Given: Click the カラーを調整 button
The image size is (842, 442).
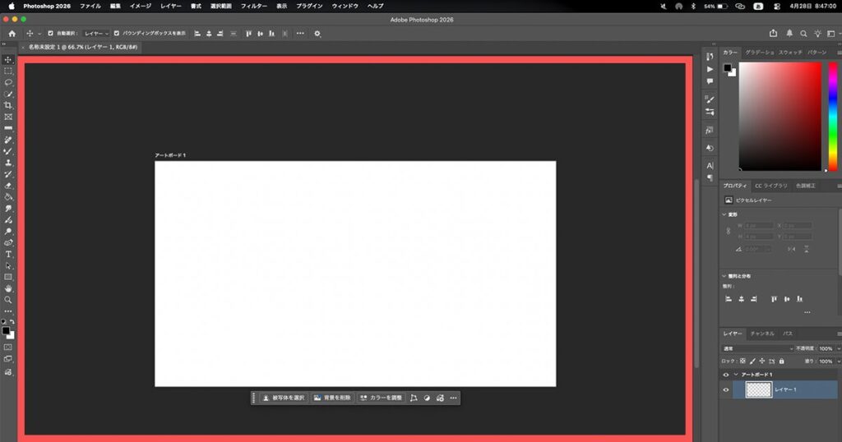Looking at the screenshot, I should pyautogui.click(x=382, y=398).
